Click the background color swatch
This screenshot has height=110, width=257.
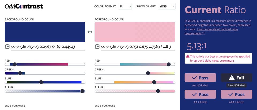45,32
